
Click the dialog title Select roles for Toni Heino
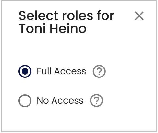[67, 22]
